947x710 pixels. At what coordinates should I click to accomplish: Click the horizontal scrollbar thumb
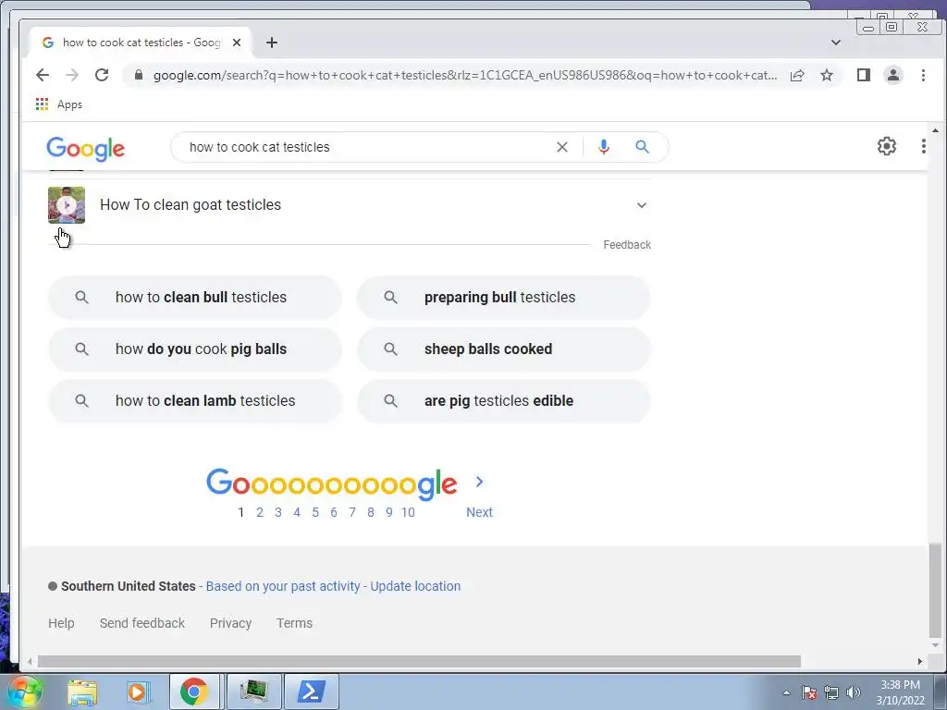coord(419,662)
